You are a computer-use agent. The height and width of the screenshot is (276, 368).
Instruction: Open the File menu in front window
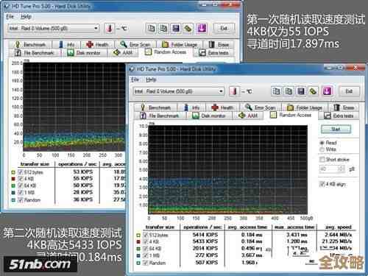(x=135, y=79)
